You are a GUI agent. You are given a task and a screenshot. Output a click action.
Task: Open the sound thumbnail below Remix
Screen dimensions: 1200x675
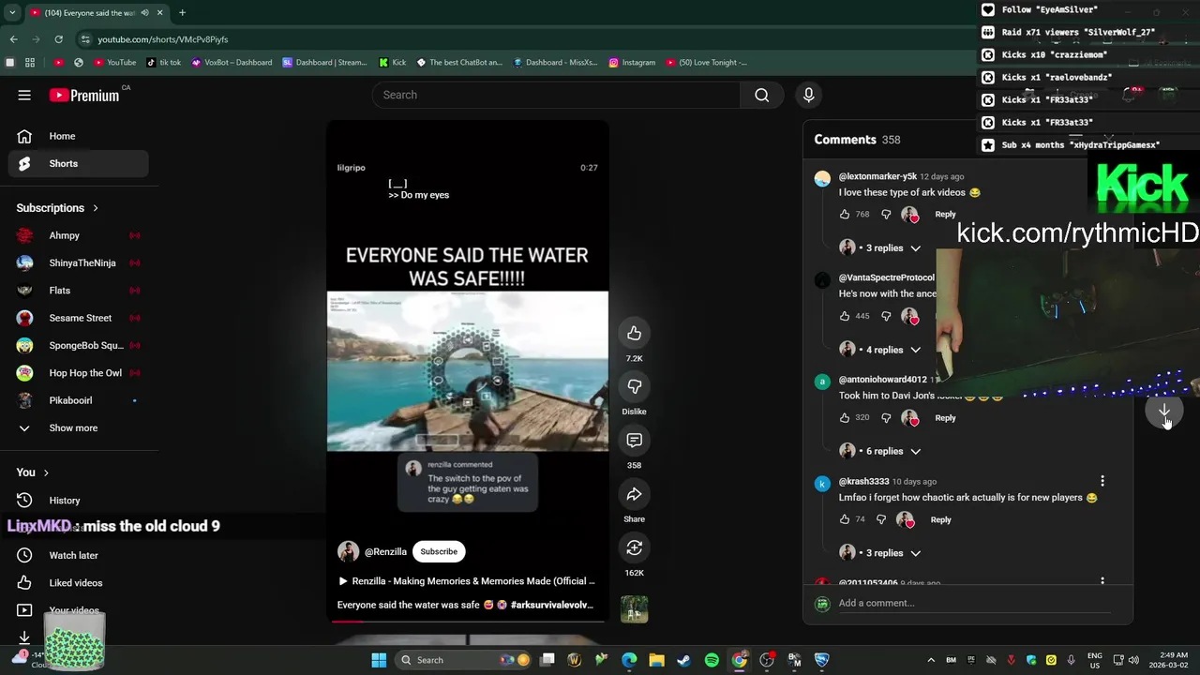pyautogui.click(x=634, y=609)
